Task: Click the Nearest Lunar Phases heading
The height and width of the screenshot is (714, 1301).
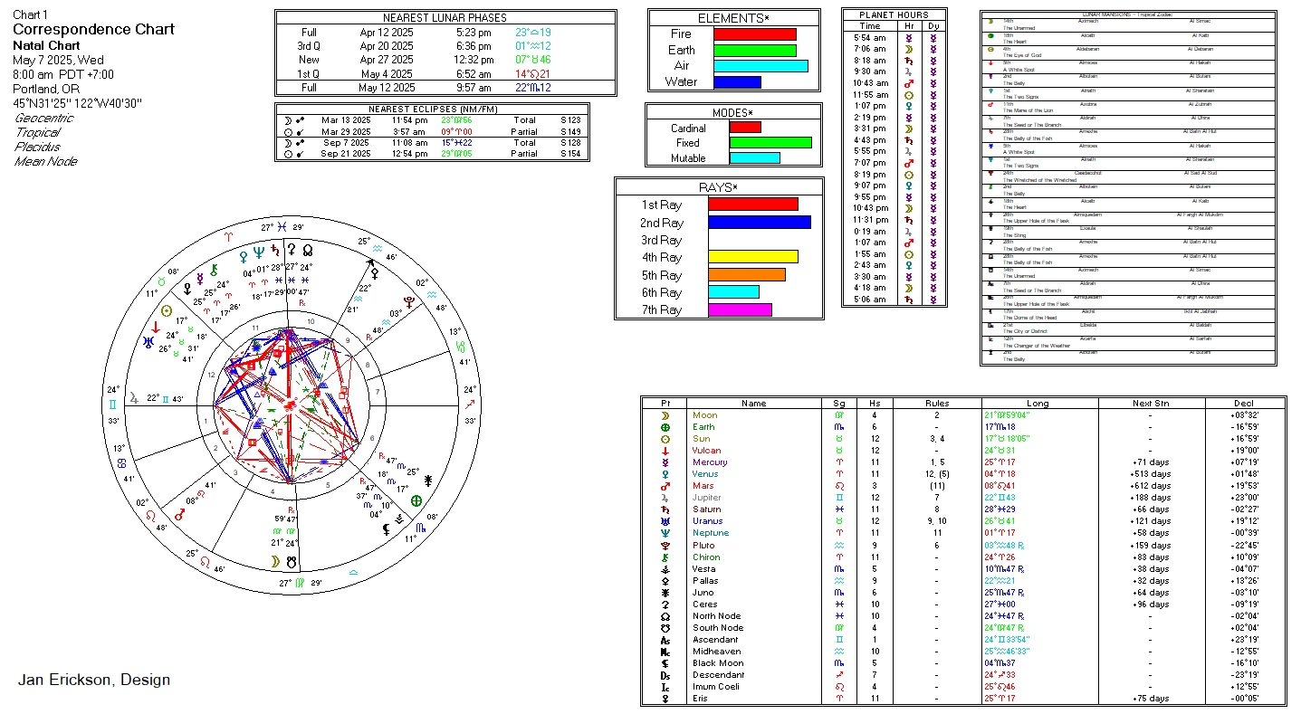Action: tap(445, 17)
